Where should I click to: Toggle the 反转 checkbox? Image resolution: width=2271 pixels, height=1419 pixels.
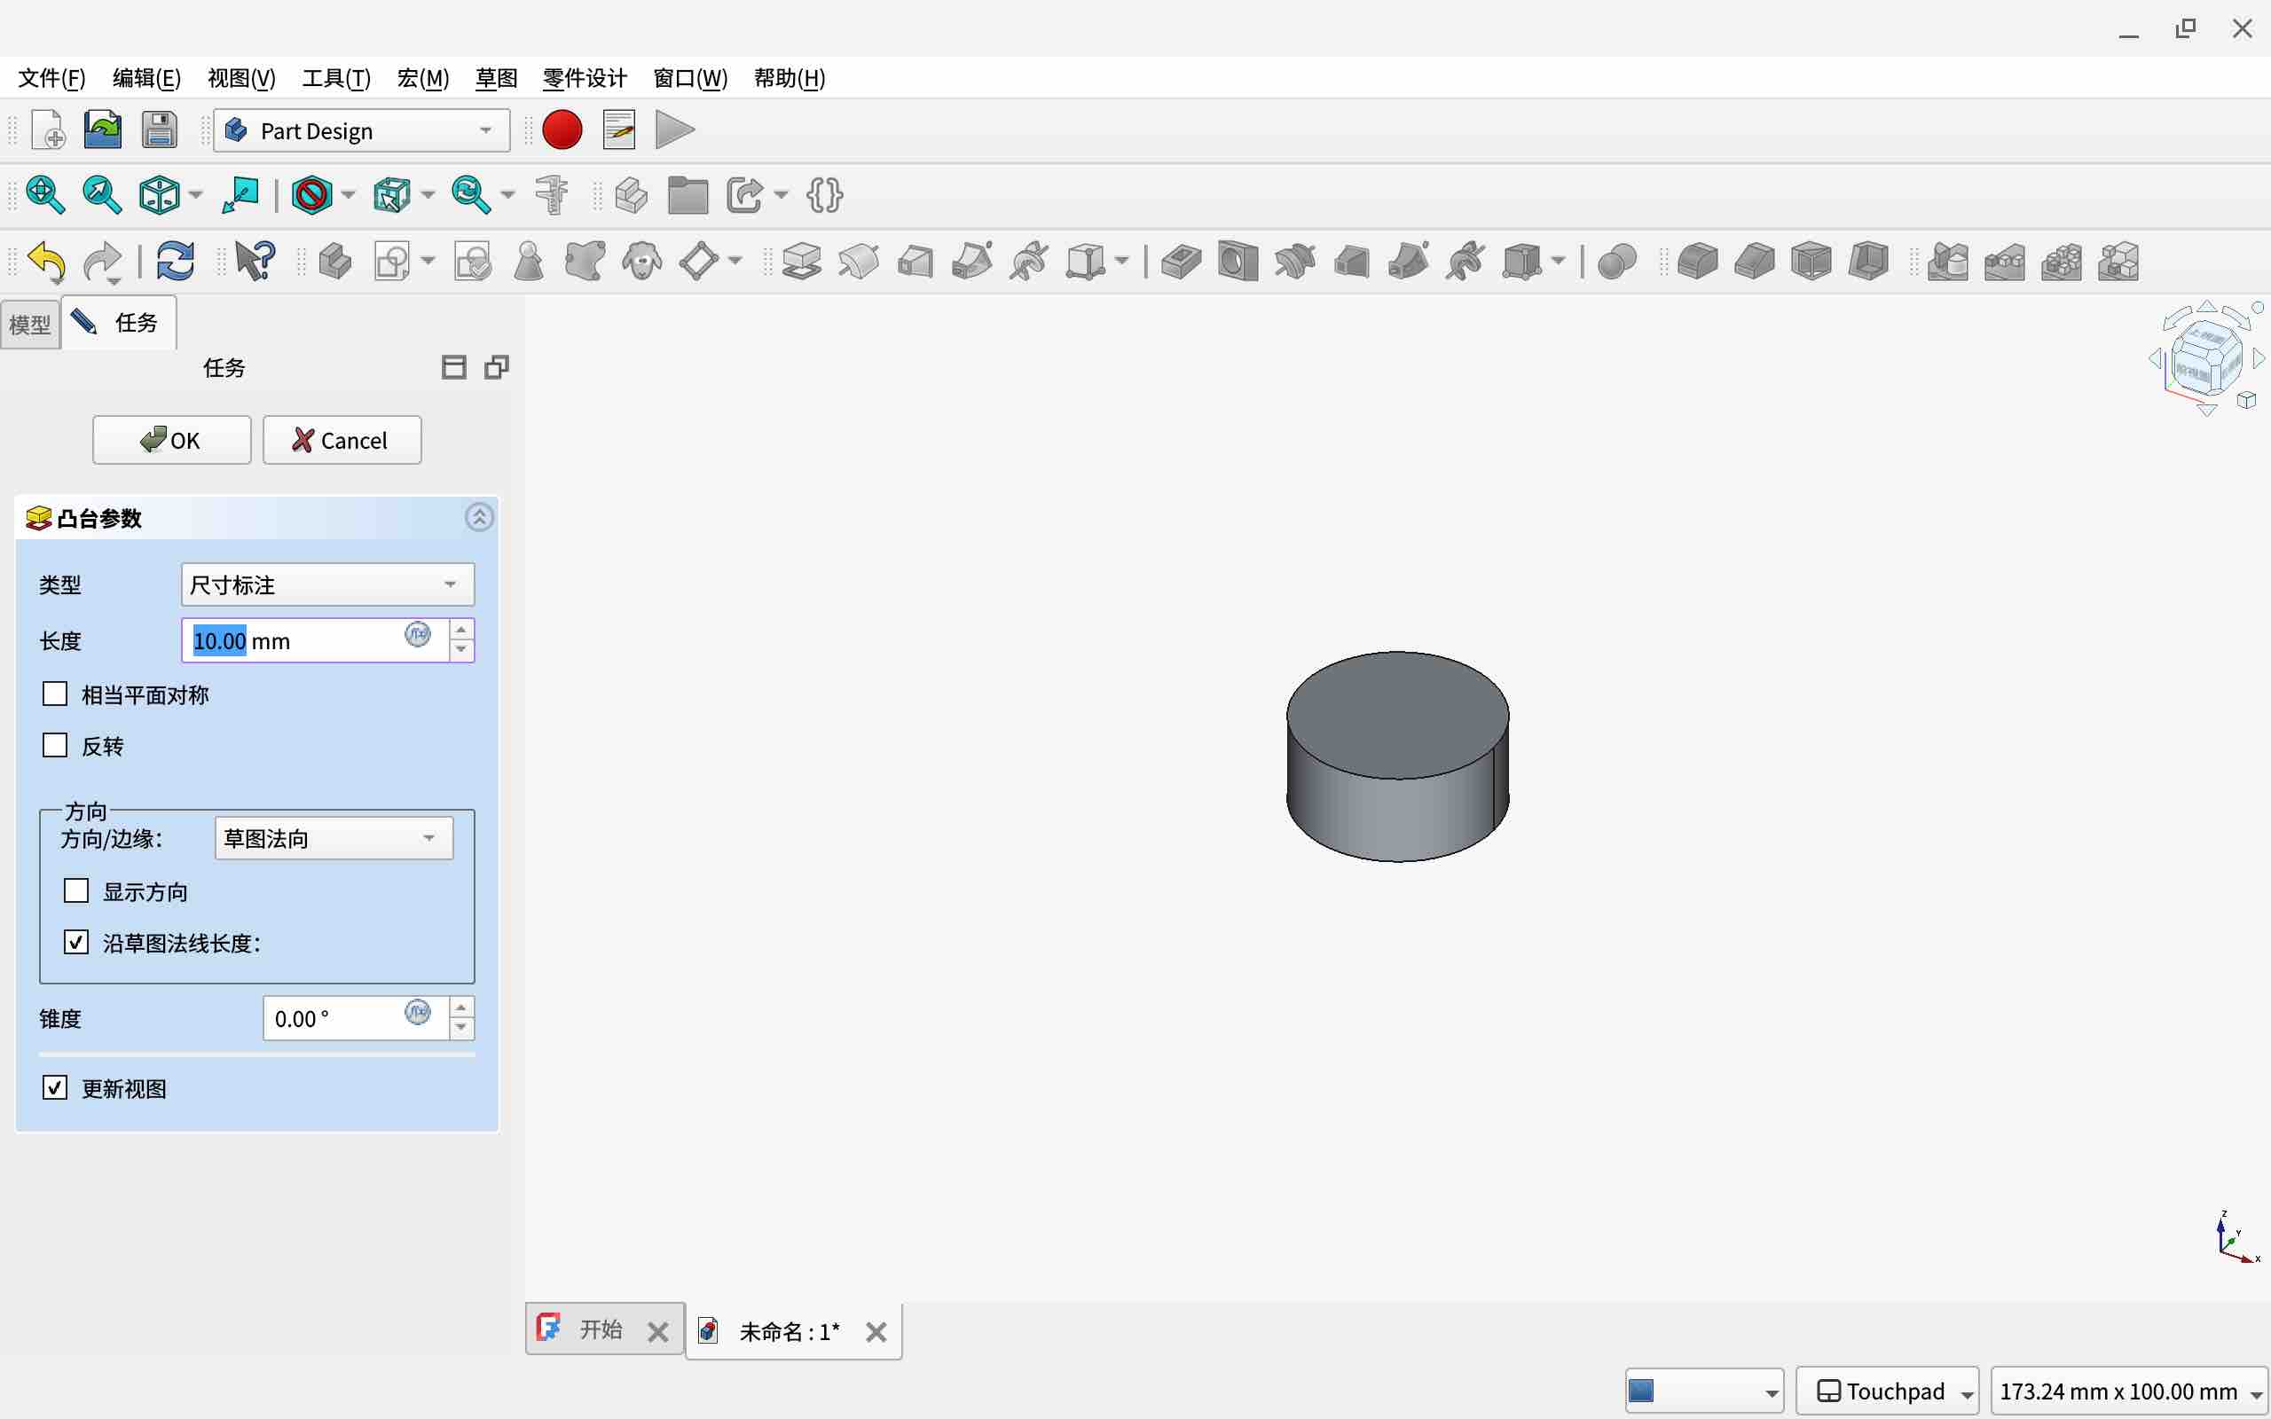click(55, 746)
